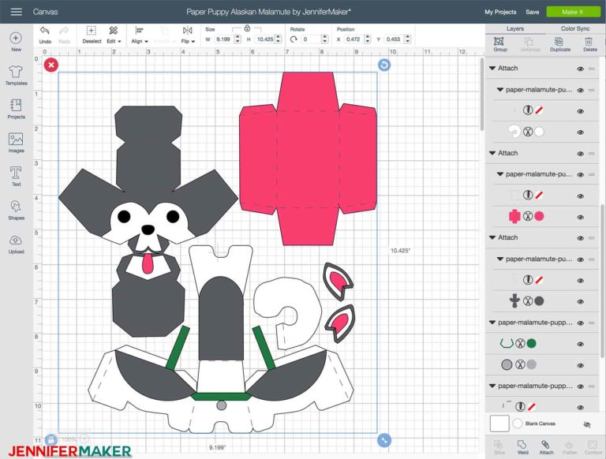The width and height of the screenshot is (606, 459).
Task: Duplicate the selected layers
Action: coord(560,44)
